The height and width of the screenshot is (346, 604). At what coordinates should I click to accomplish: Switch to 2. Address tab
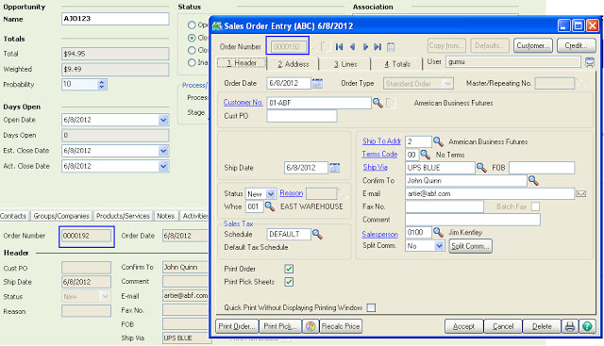294,64
